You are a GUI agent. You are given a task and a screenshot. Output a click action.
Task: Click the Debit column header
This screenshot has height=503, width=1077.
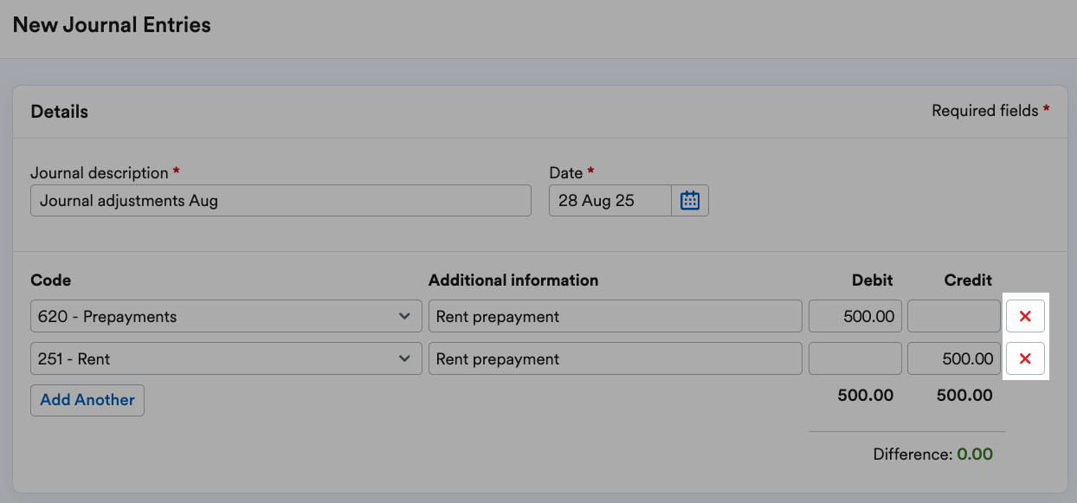(x=872, y=281)
